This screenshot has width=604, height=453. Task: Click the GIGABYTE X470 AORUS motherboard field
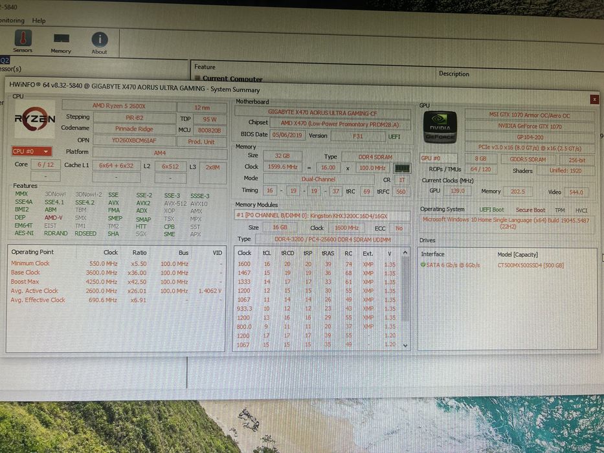(322, 113)
